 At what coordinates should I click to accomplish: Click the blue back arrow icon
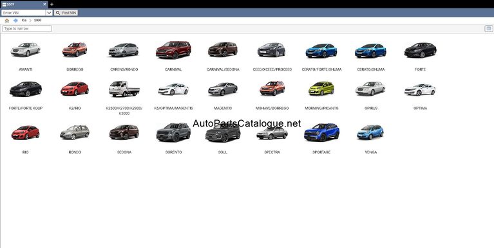click(x=15, y=21)
